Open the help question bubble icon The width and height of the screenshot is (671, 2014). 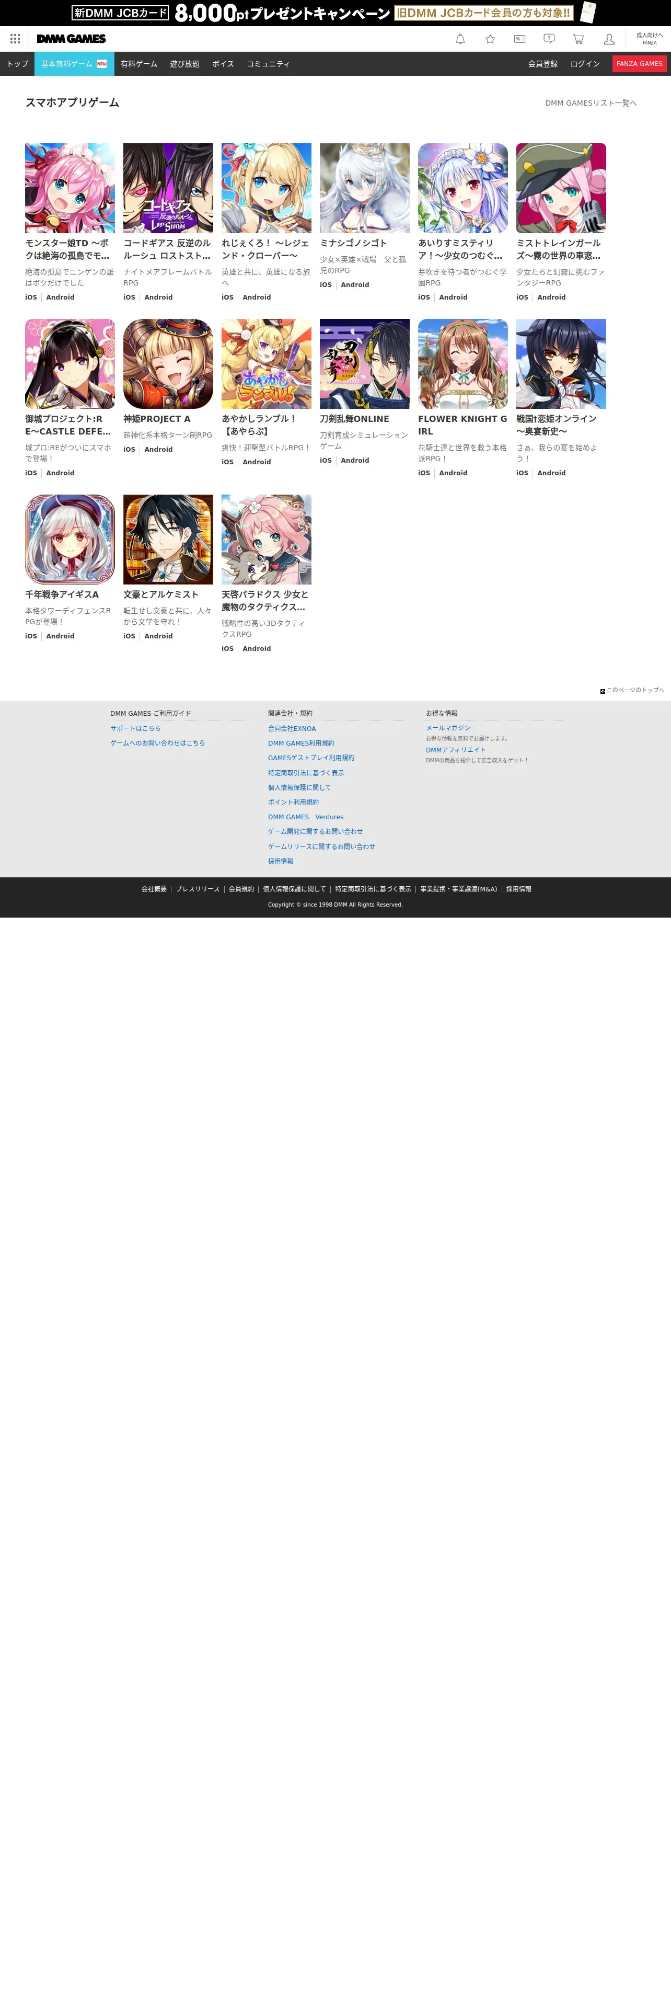click(x=549, y=38)
